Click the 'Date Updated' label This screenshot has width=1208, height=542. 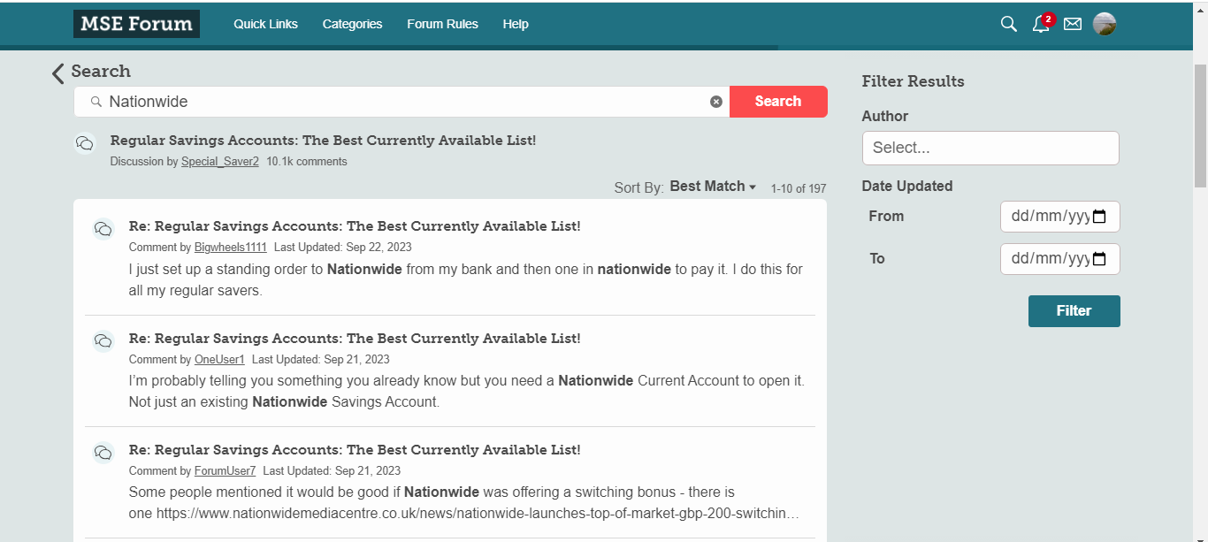click(x=907, y=187)
